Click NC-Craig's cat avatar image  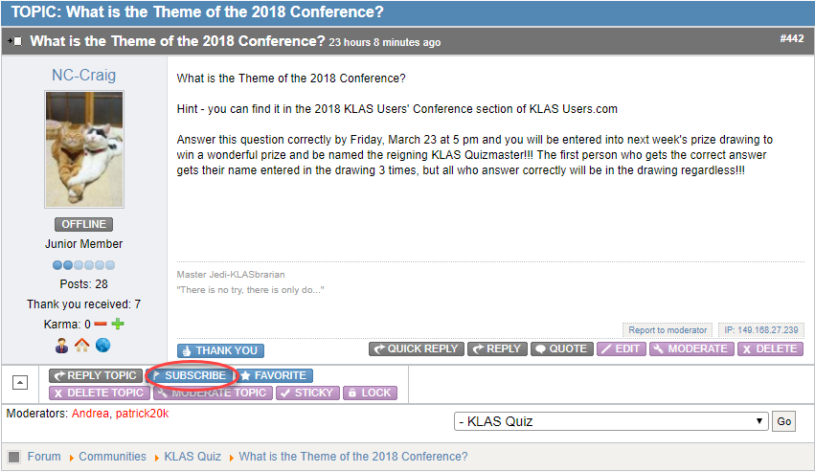click(x=84, y=149)
